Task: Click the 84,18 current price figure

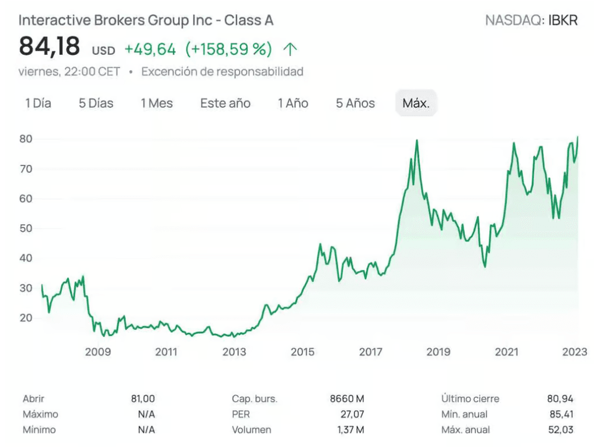Action: click(50, 46)
